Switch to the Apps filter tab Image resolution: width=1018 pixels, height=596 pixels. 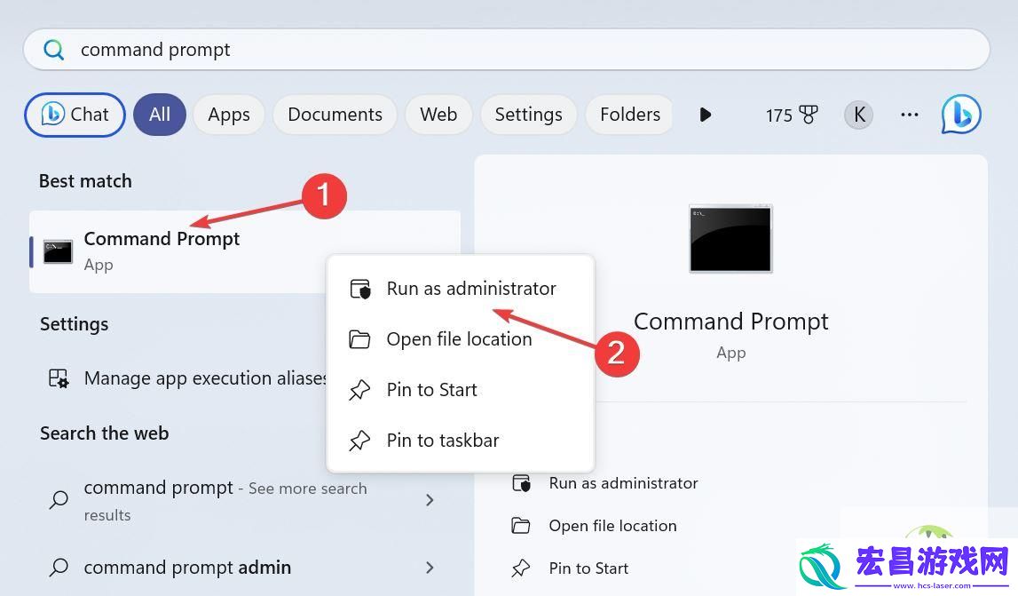tap(228, 115)
